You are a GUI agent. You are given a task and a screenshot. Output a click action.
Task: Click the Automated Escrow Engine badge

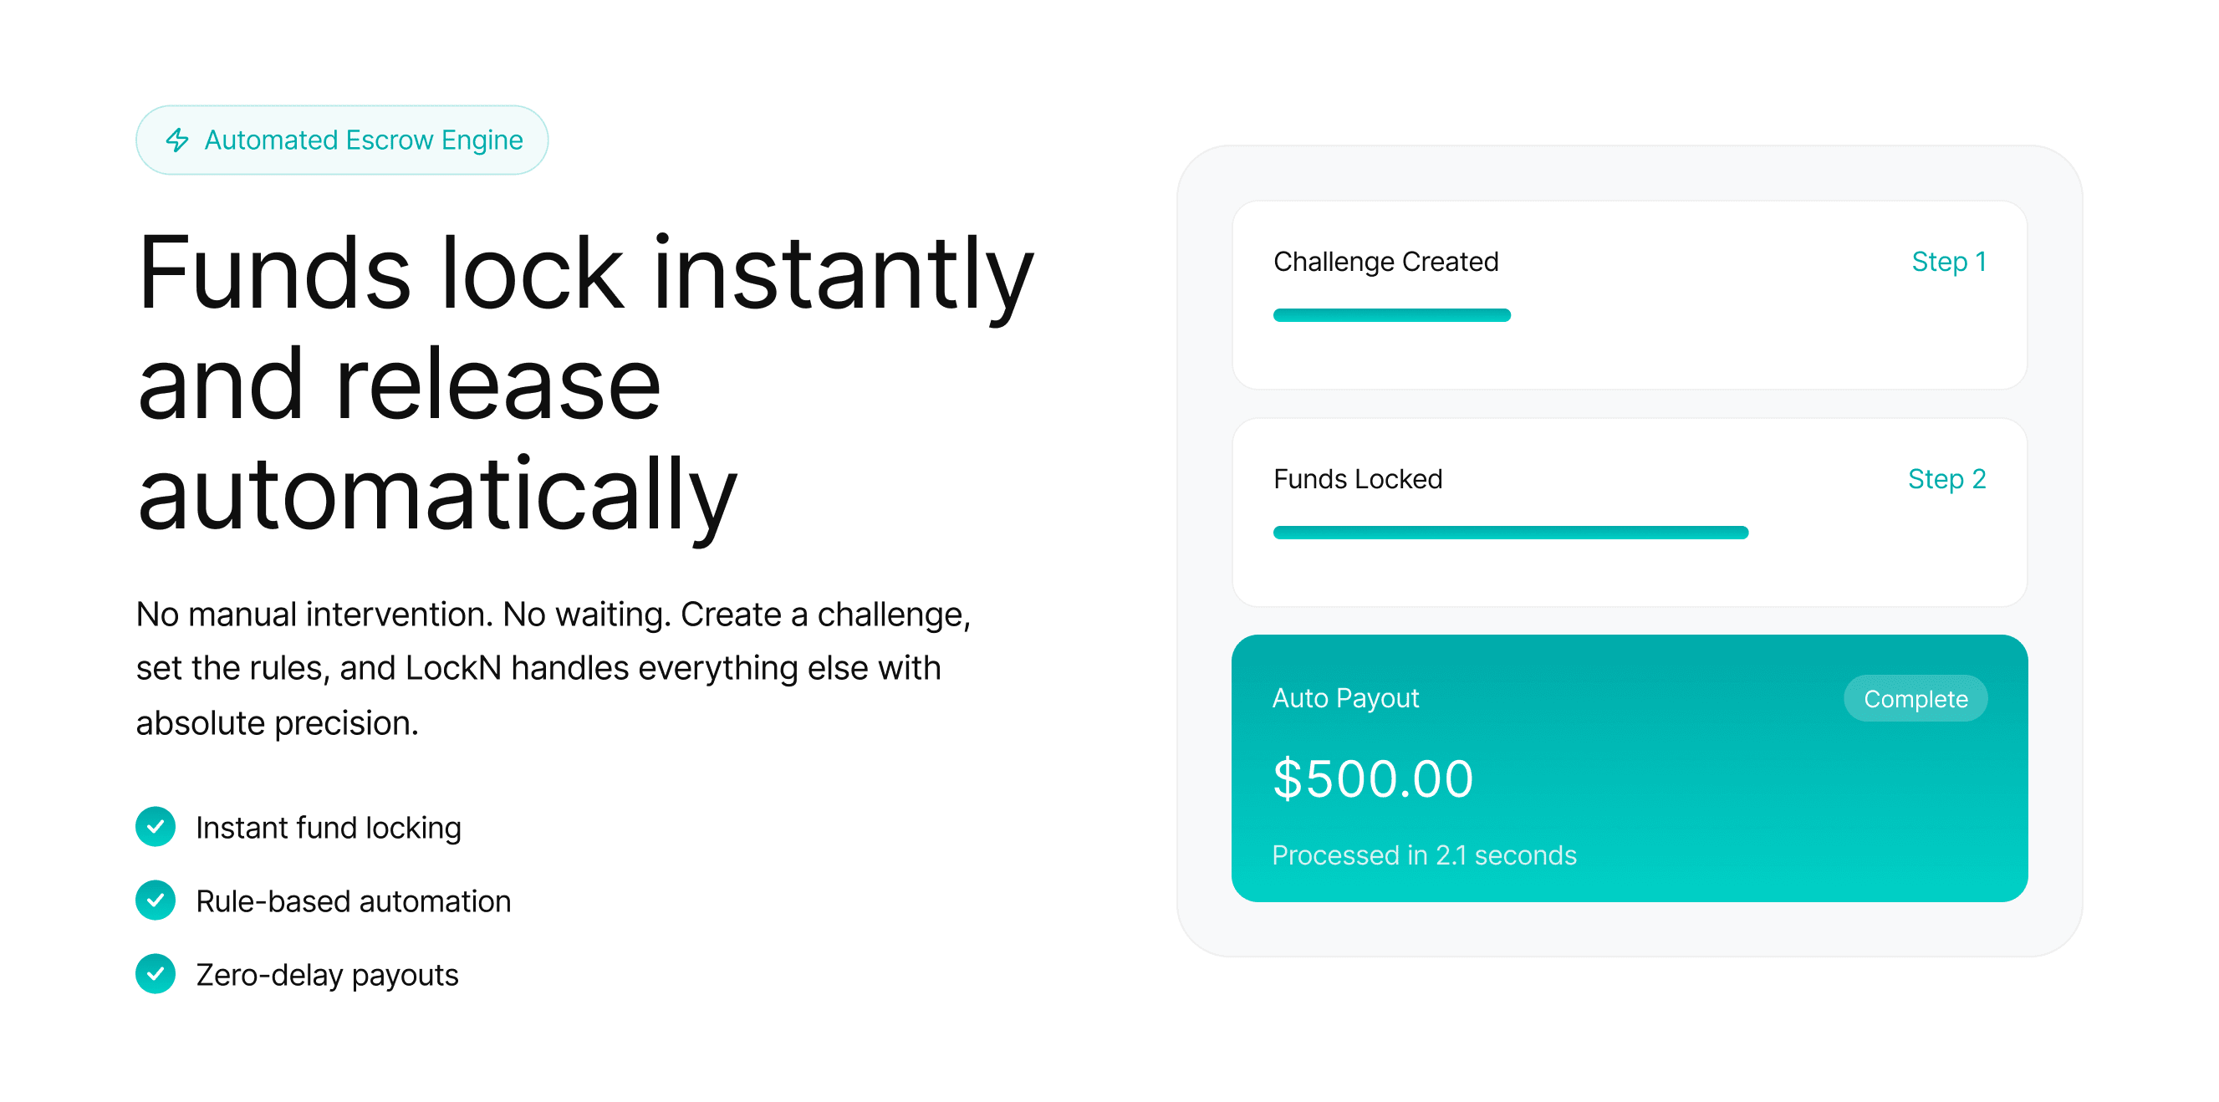click(x=342, y=139)
